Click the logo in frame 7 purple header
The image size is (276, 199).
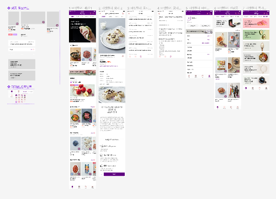tap(256, 13)
